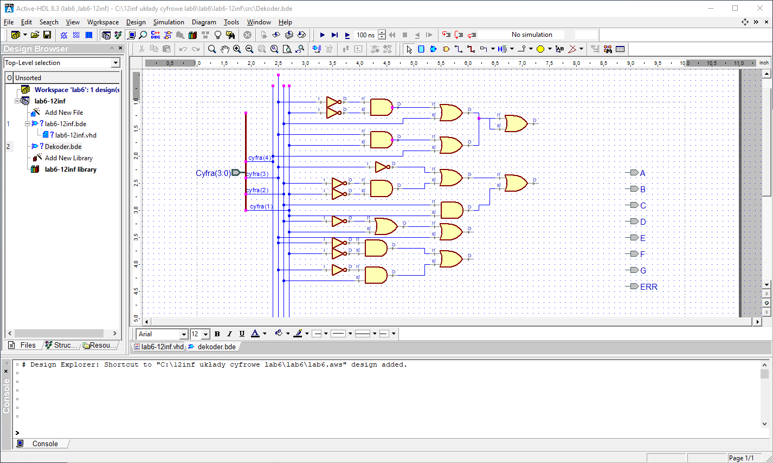Select the Fub block tool

pyautogui.click(x=421, y=49)
